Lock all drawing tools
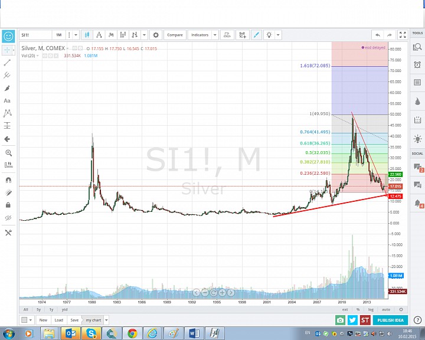This screenshot has height=340, width=425. tap(8, 205)
